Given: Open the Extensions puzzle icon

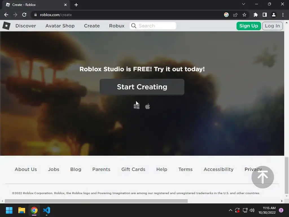Looking at the screenshot, I should (x=256, y=15).
